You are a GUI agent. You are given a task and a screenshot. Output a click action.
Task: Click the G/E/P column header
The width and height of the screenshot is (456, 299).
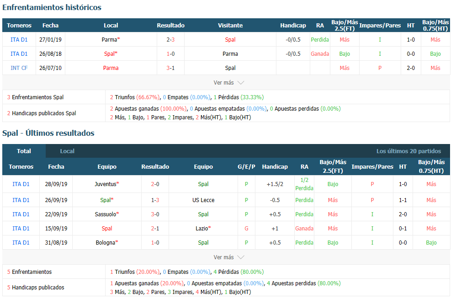246,167
